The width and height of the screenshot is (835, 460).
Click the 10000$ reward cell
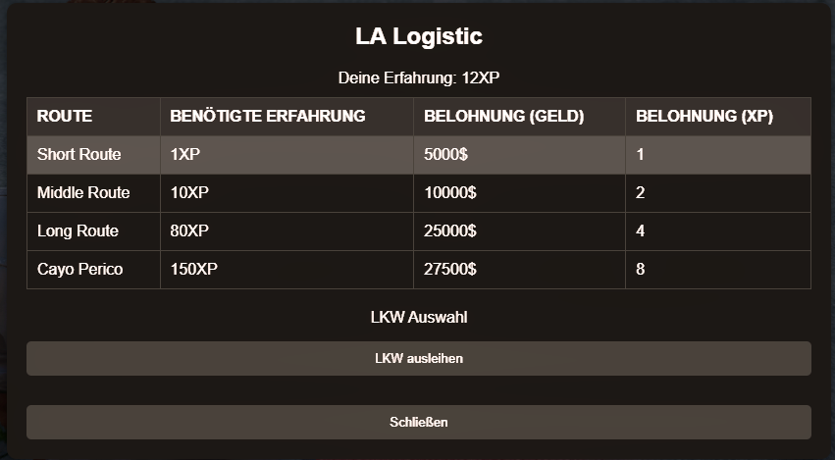(450, 193)
